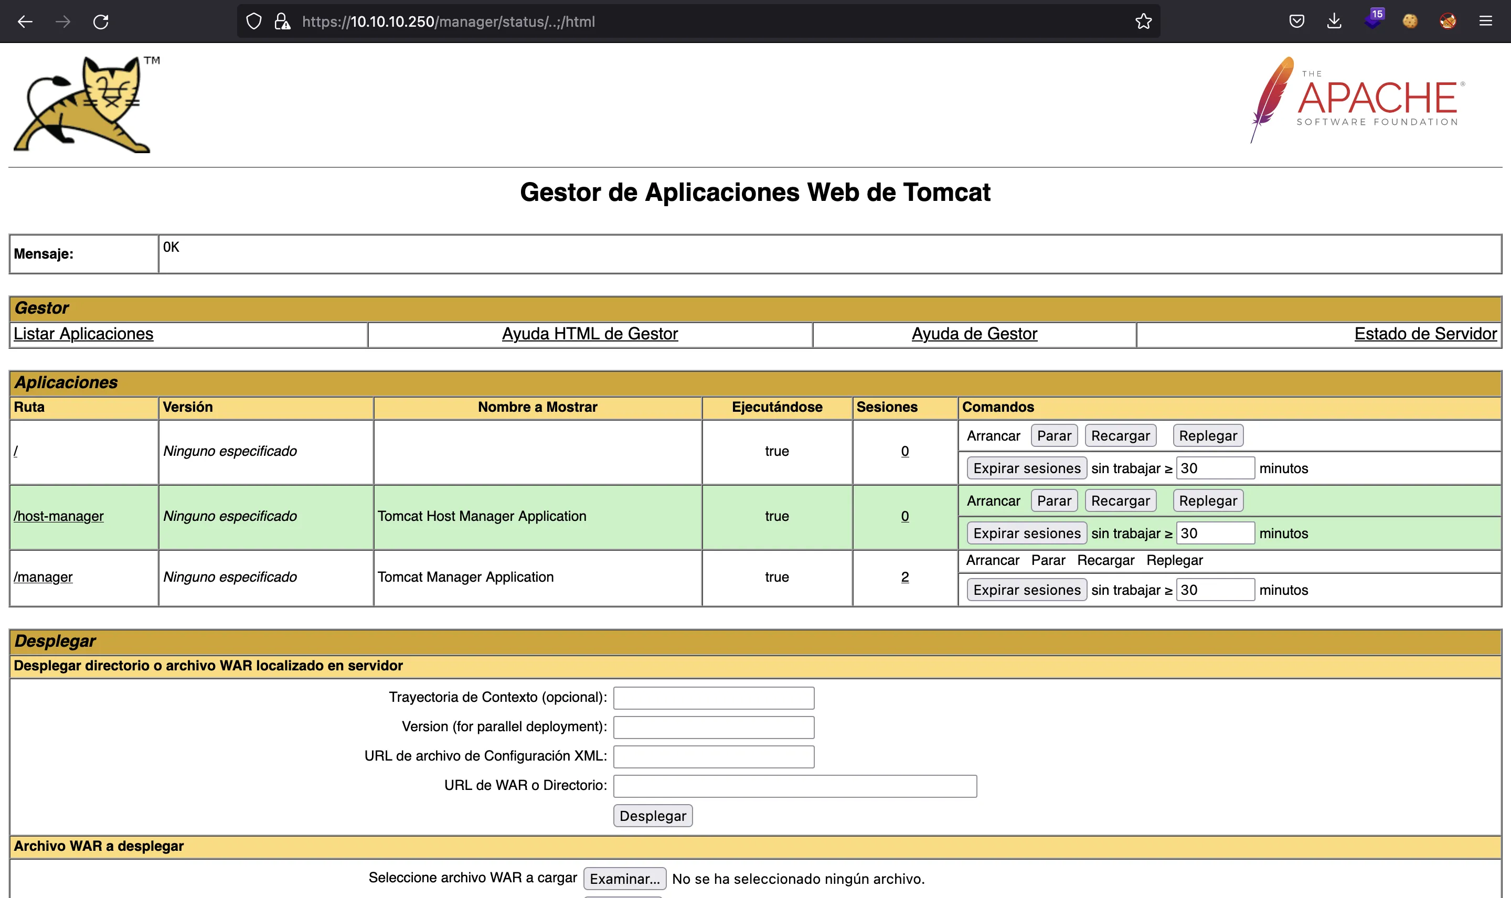Image resolution: width=1511 pixels, height=898 pixels.
Task: Click idle minutes field for root / application
Action: click(x=1215, y=468)
